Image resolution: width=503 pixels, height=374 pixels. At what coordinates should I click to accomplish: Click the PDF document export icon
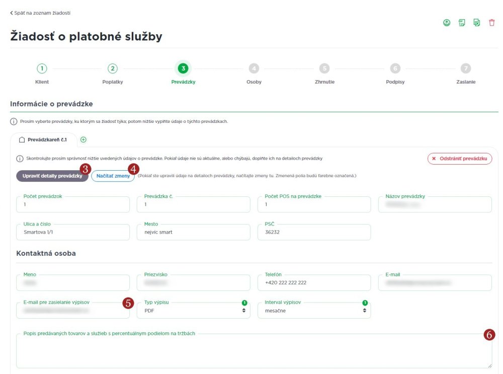click(x=462, y=23)
